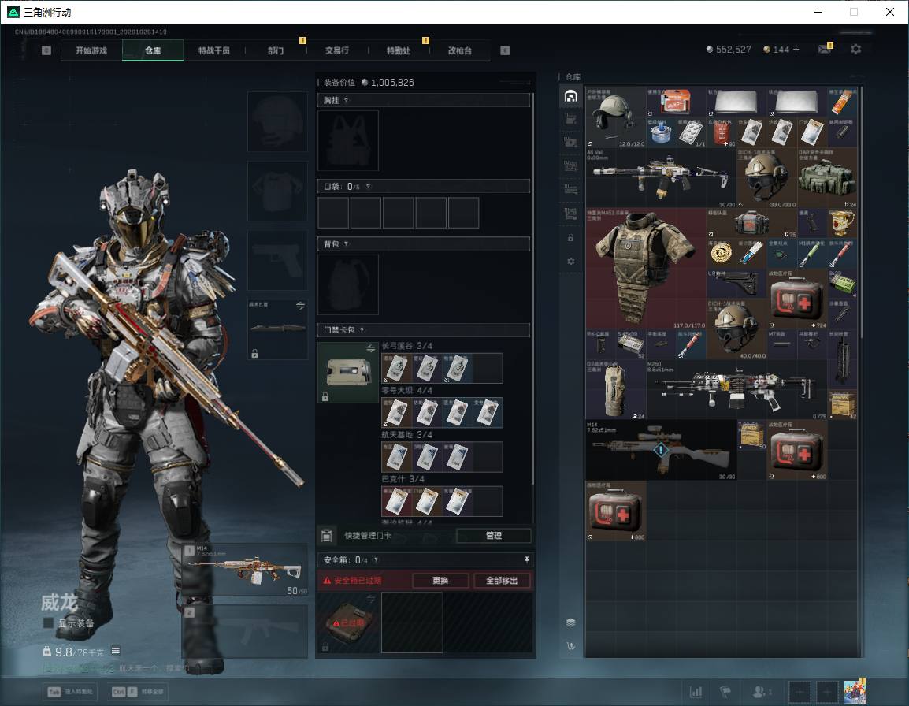Toggle the pin icon on 安全箱 header
Image resolution: width=909 pixels, height=706 pixels.
point(526,559)
